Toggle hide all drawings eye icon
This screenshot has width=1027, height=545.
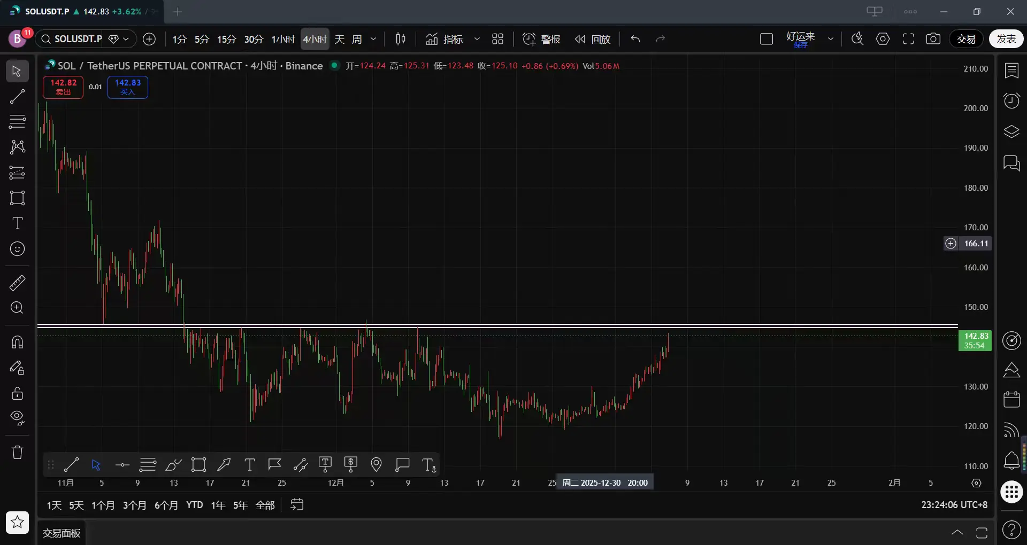(x=17, y=418)
